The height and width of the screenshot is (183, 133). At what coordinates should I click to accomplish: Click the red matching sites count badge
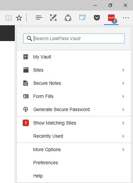pyautogui.click(x=26, y=123)
